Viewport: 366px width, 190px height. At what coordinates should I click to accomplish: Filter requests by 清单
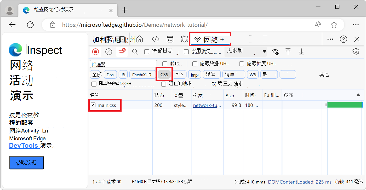coord(233,74)
